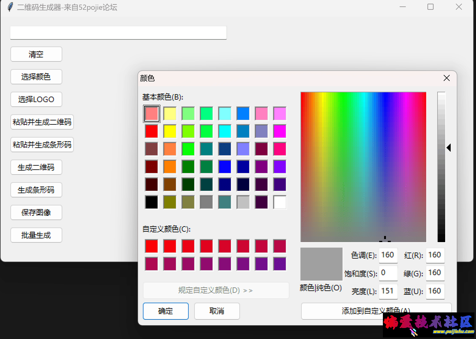Screen dimensions: 476x339
Task: Click the 色调 hue input field
Action: tap(388, 255)
